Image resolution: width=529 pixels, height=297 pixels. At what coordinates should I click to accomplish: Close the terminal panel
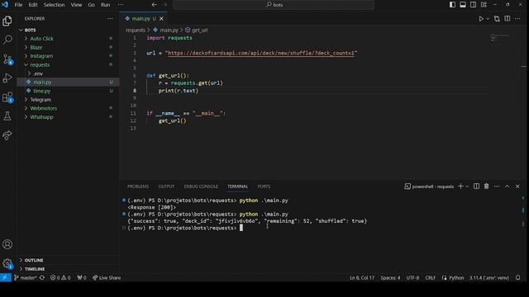pyautogui.click(x=517, y=186)
